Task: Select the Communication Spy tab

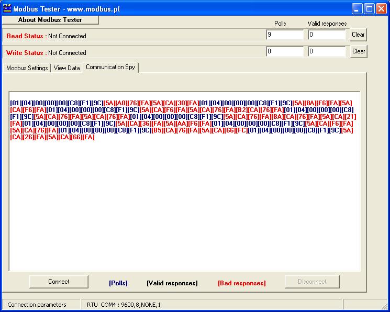Action: (110, 67)
